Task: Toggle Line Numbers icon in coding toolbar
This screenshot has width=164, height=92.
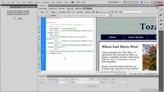Action: (39, 43)
